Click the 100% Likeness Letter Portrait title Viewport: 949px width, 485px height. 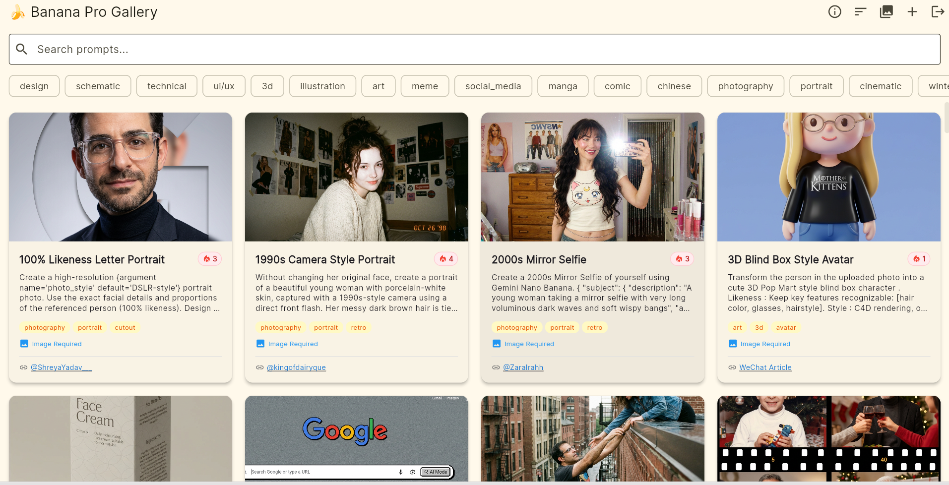[92, 260]
